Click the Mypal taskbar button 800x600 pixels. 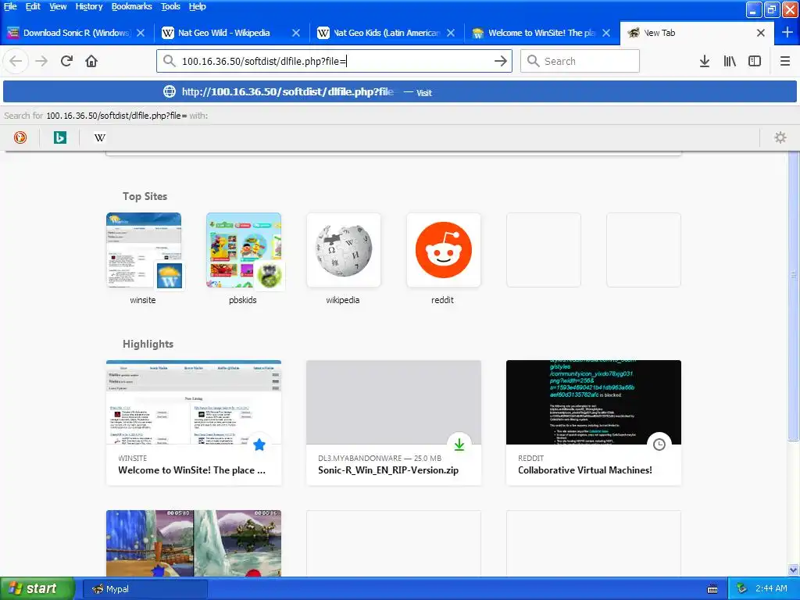[x=145, y=589]
